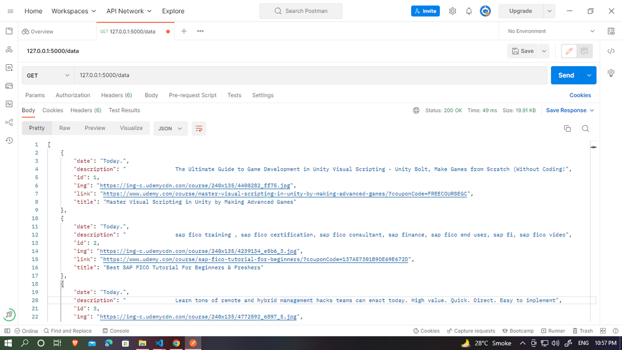Open the History sidebar panel
622x350 pixels.
coord(9,140)
